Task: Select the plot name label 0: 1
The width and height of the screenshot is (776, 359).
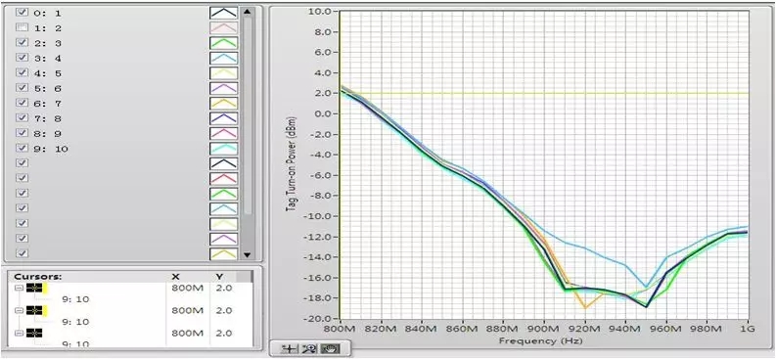Action: pos(47,13)
